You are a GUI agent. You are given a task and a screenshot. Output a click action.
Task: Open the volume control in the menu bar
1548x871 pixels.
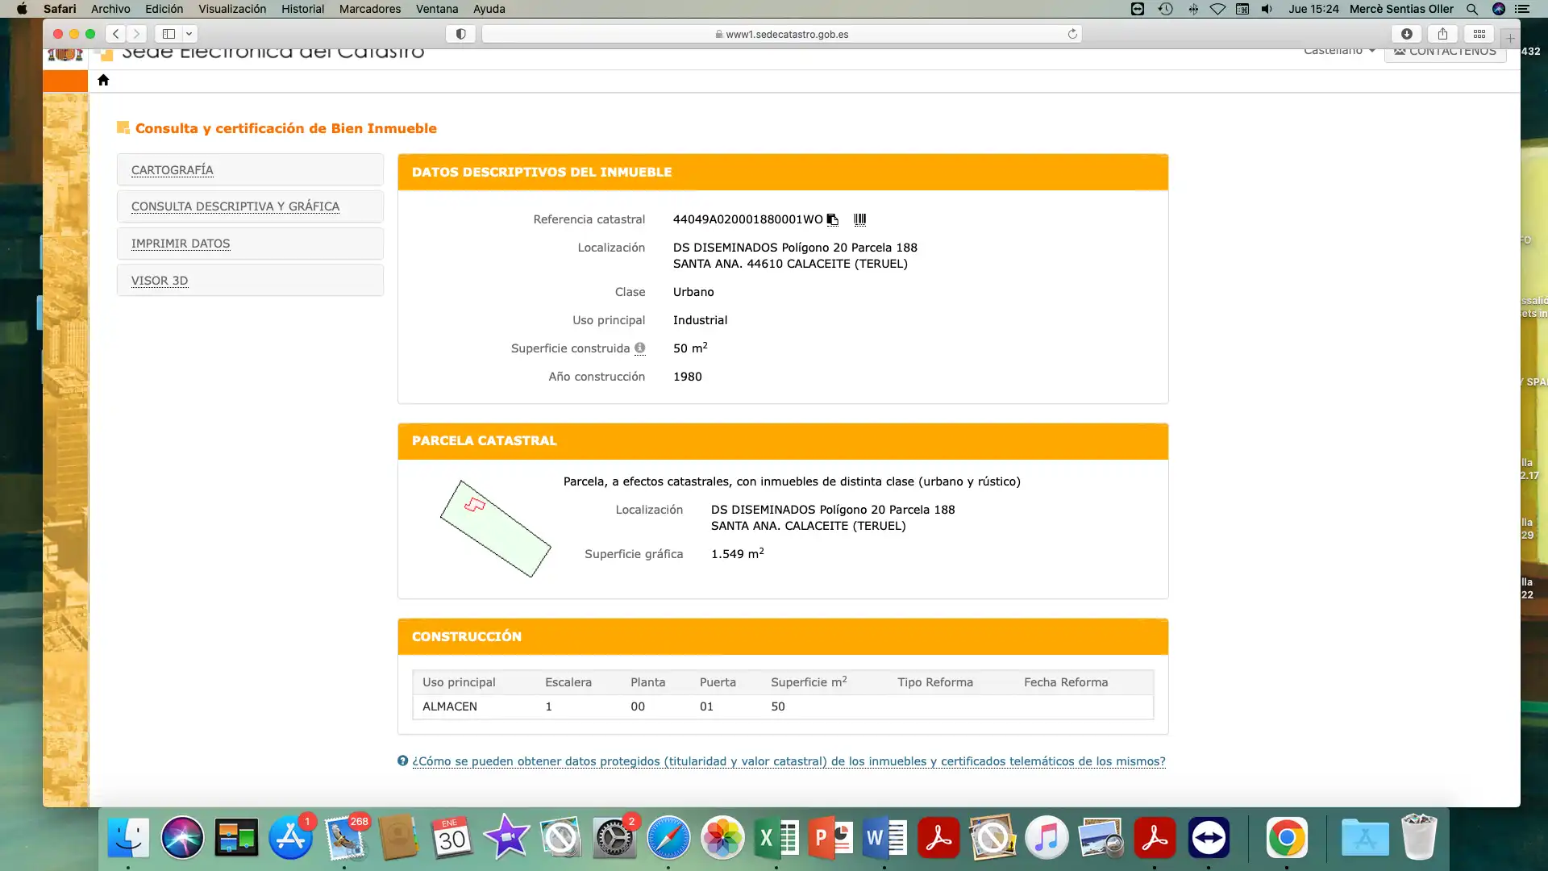coord(1267,9)
